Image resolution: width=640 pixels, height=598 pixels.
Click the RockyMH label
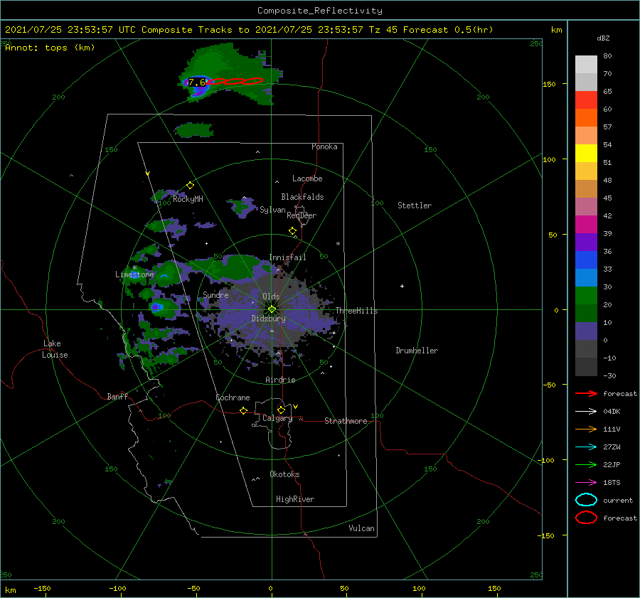(x=188, y=199)
